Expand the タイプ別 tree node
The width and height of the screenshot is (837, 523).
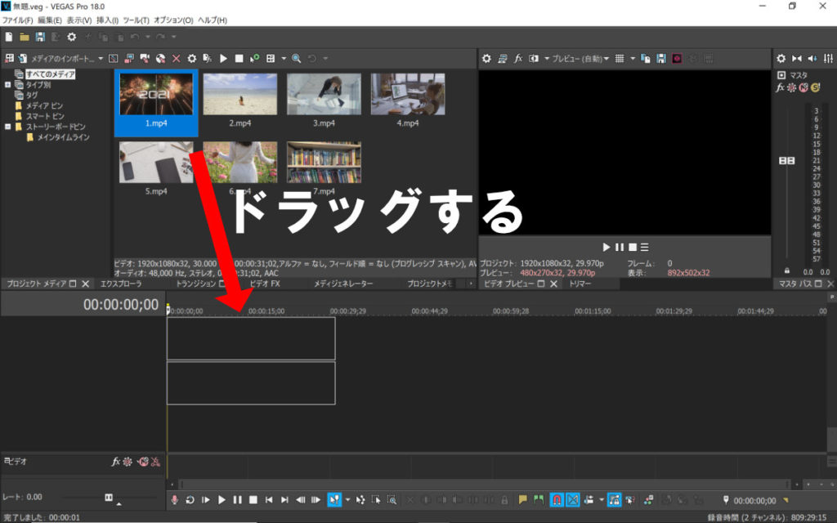pos(8,84)
